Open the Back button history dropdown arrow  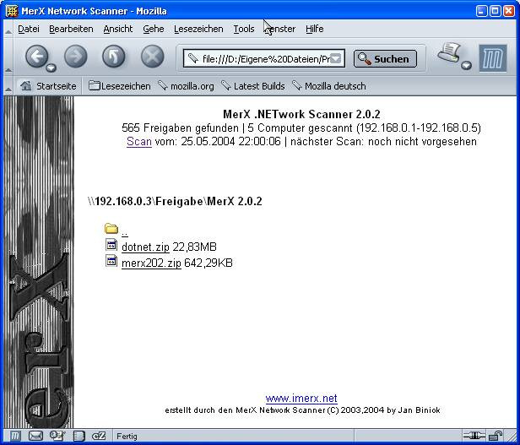pos(51,68)
